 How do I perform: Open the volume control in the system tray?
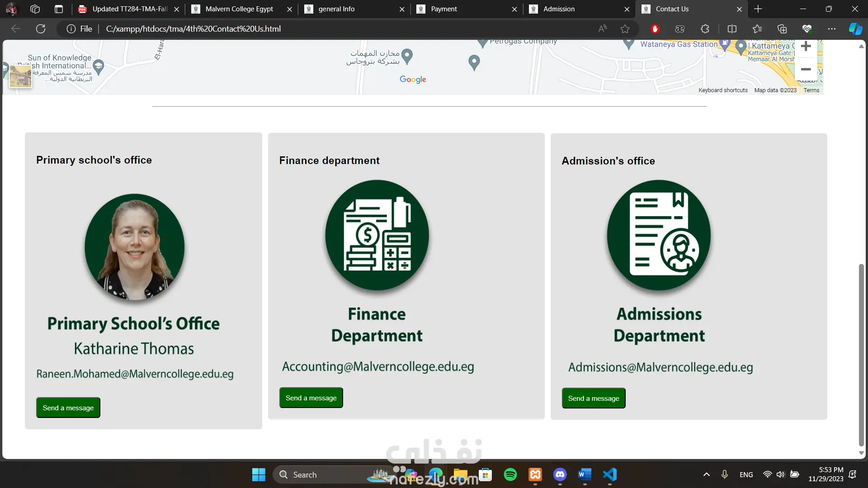[x=781, y=474]
